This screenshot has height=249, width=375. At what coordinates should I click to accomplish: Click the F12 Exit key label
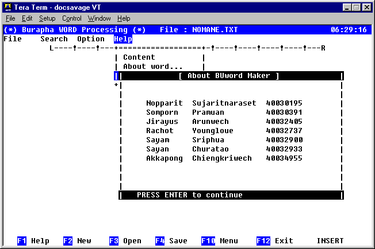tap(275, 240)
